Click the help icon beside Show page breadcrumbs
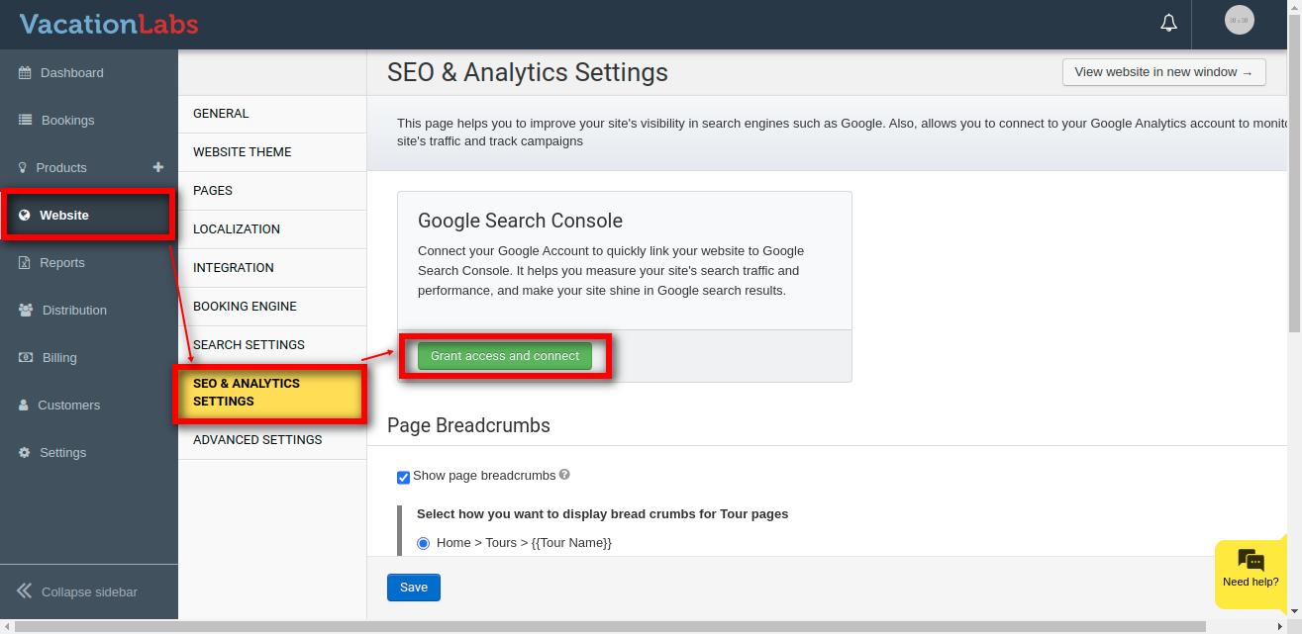This screenshot has width=1302, height=634. (x=564, y=475)
